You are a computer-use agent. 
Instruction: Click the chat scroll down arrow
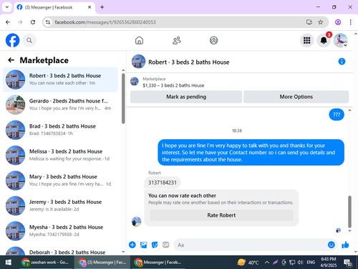349,231
